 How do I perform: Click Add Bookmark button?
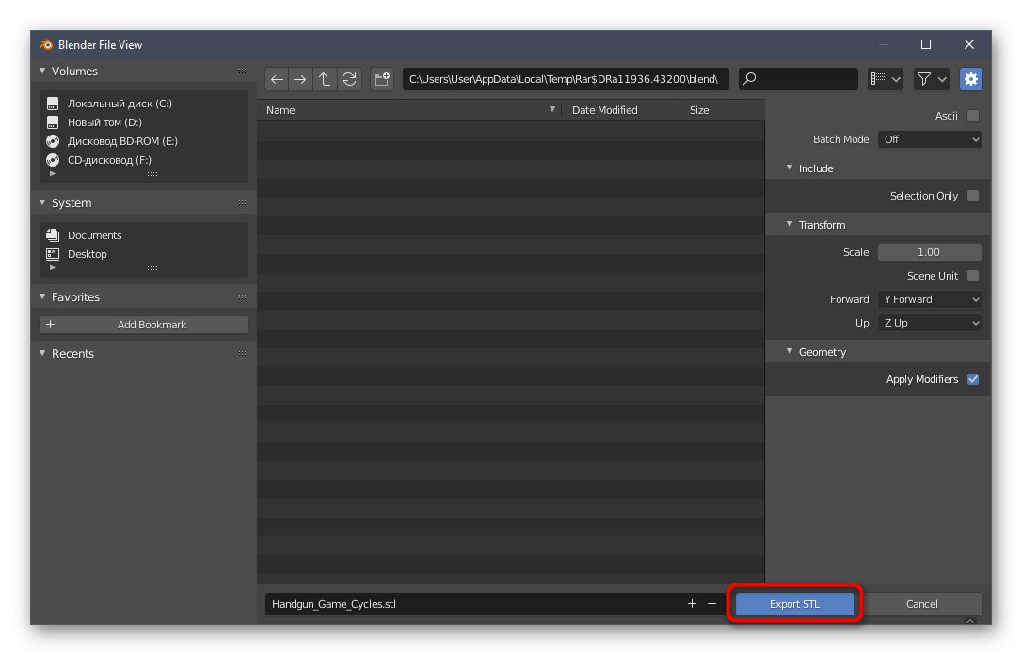point(144,325)
